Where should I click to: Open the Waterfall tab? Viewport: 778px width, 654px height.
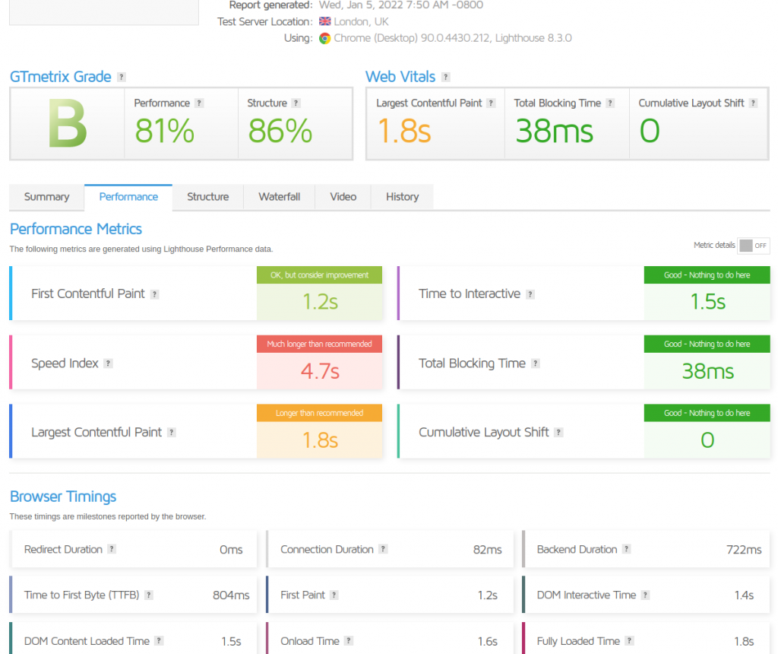point(279,197)
